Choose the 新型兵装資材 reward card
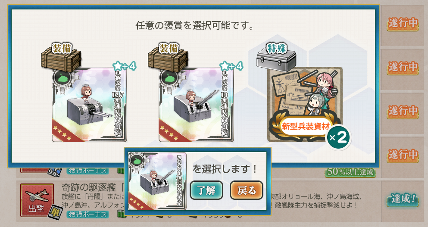 tap(305, 104)
